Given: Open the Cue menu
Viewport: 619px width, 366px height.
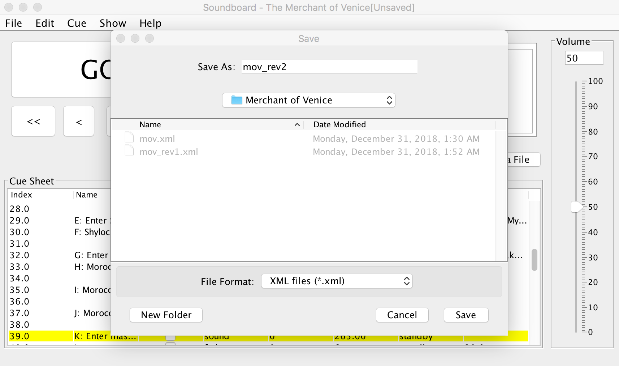Looking at the screenshot, I should coord(77,23).
